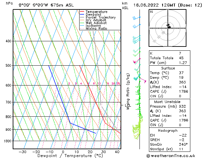The width and height of the screenshot is (205, 158).
Task: Select the 'Totals Totals' value 45
Action: (x=181, y=58)
